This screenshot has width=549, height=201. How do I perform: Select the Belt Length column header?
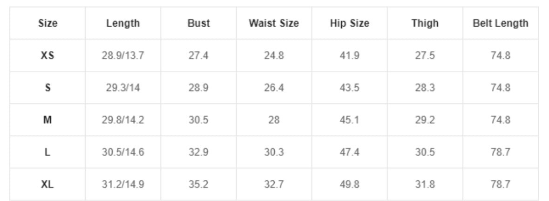[500, 23]
